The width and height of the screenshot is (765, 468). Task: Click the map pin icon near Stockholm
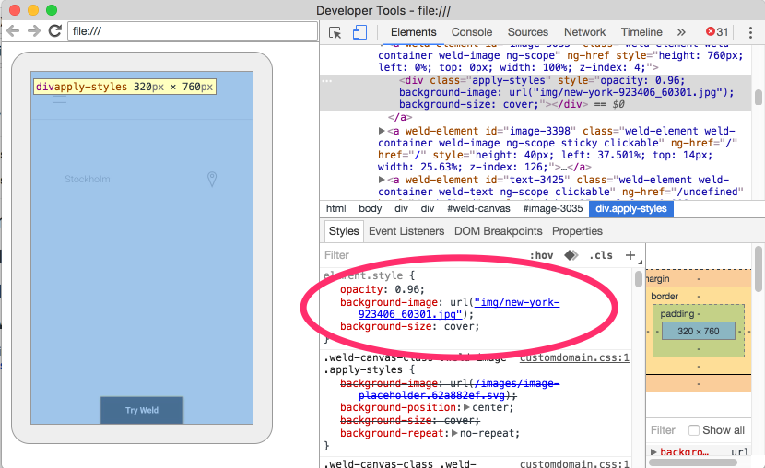(211, 179)
